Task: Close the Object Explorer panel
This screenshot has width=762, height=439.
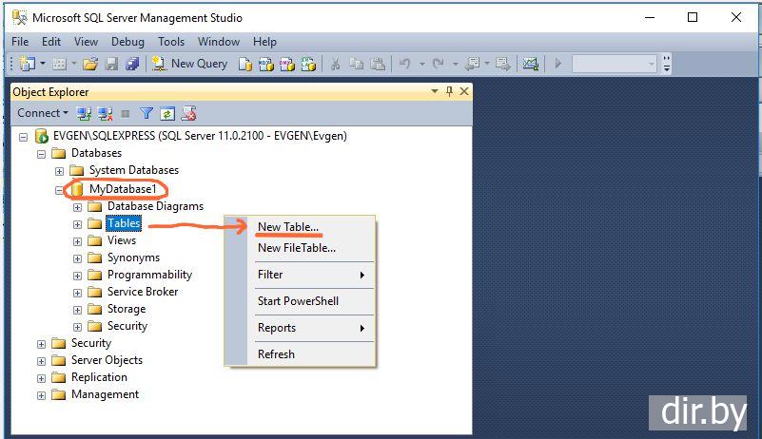Action: (x=464, y=91)
